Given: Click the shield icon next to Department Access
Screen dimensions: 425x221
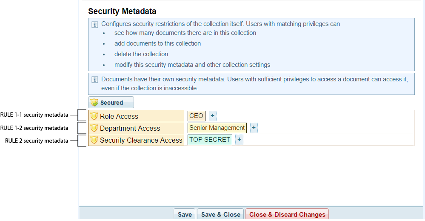Looking at the screenshot, I should coord(94,128).
